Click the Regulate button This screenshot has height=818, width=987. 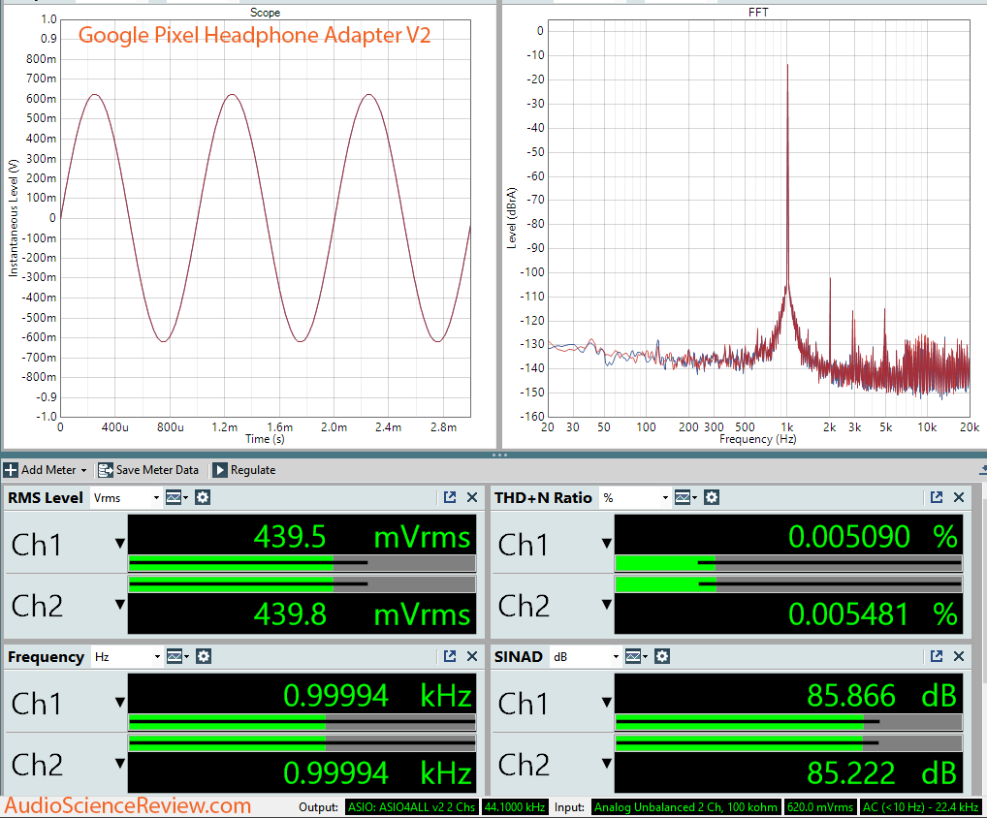point(244,470)
